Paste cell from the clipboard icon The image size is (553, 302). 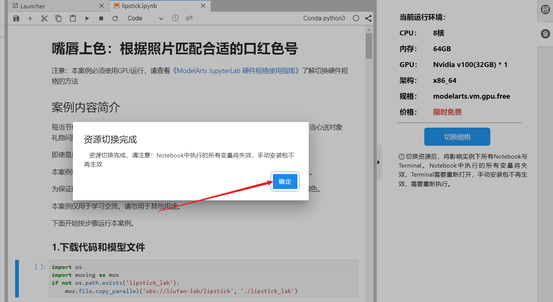[73, 18]
